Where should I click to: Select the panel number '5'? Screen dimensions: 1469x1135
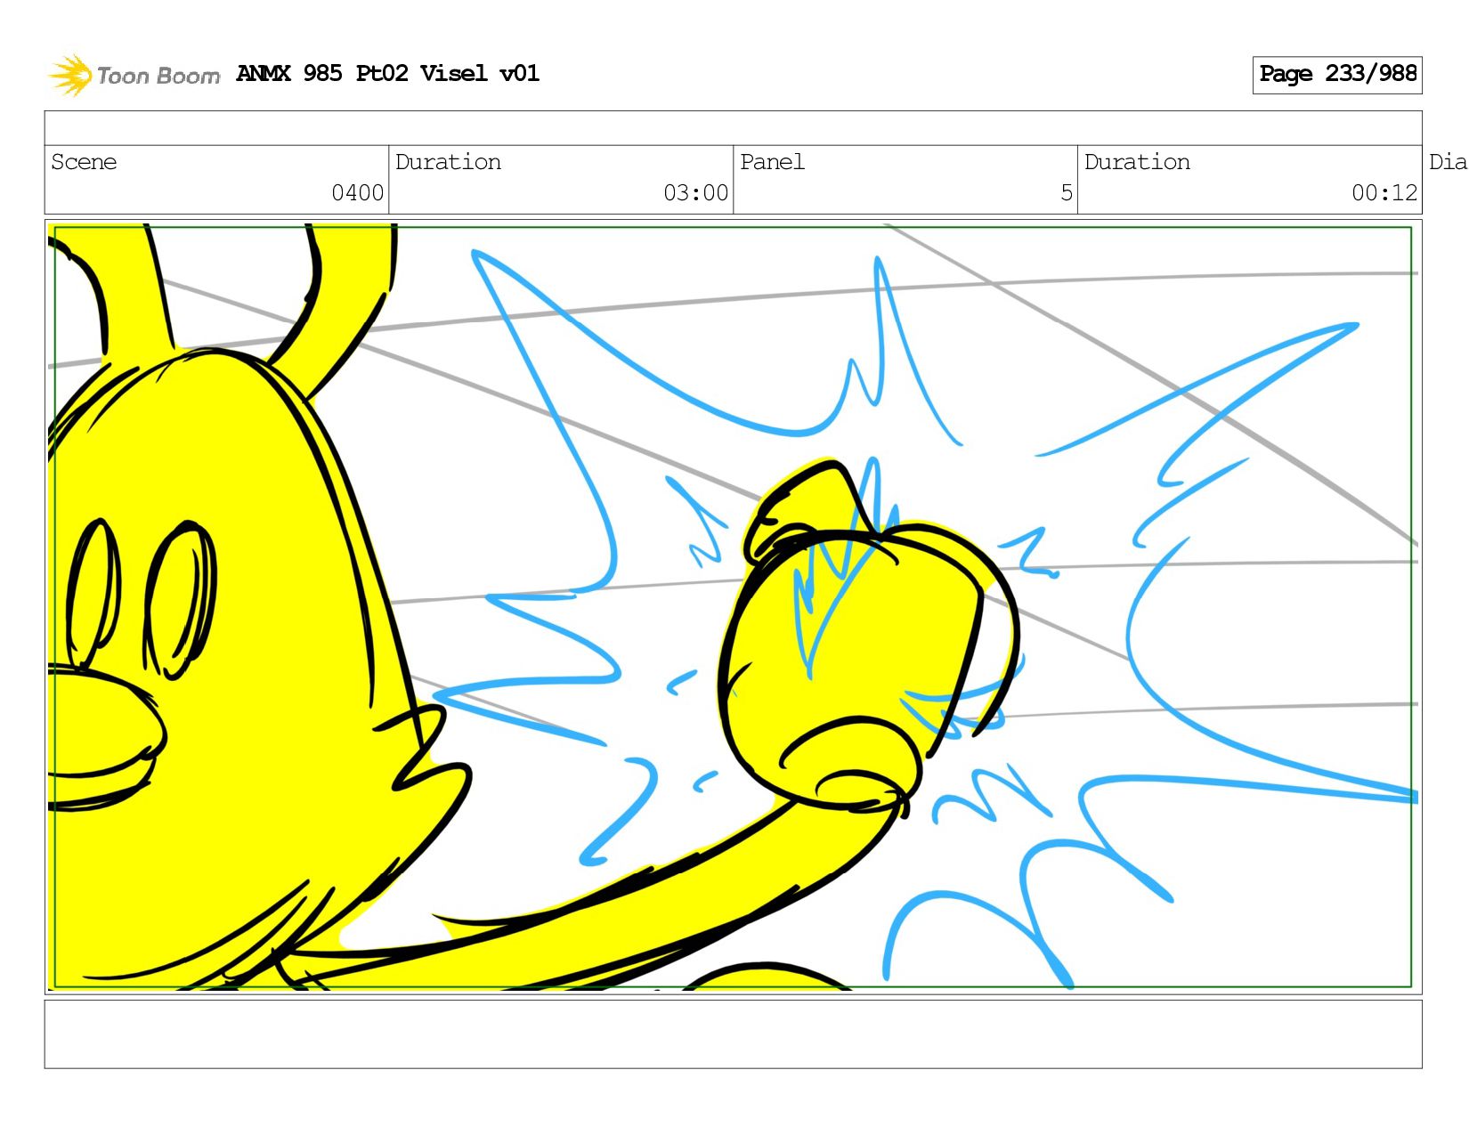point(1066,193)
